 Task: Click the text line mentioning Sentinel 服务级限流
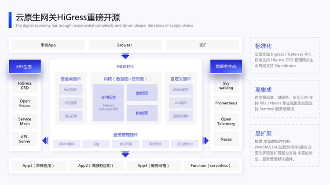pos(275,109)
